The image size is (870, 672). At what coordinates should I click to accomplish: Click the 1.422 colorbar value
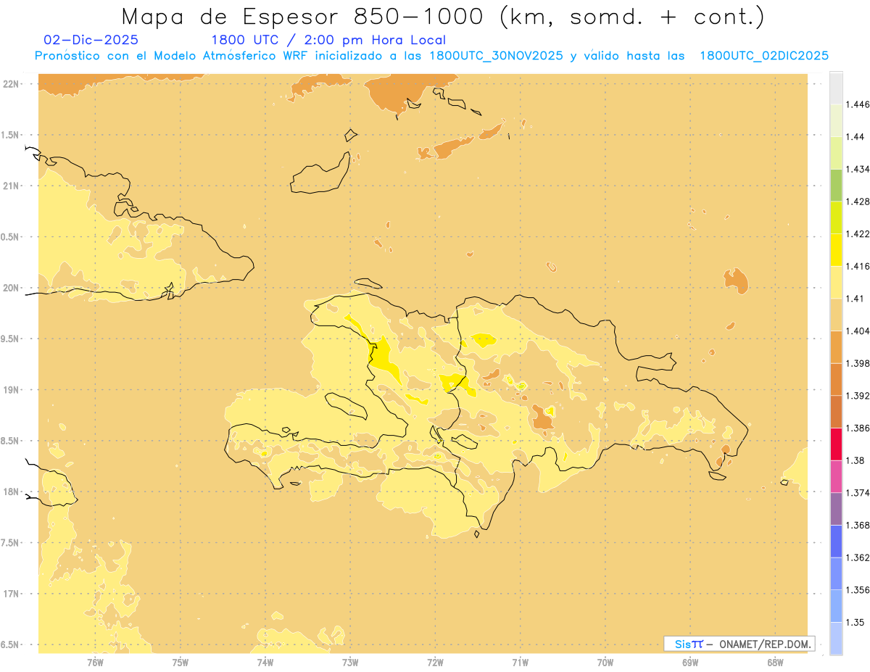click(858, 233)
